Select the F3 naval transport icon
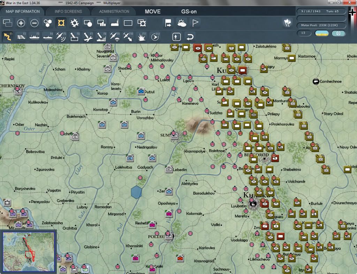The width and height of the screenshot is (357, 274). click(x=35, y=37)
